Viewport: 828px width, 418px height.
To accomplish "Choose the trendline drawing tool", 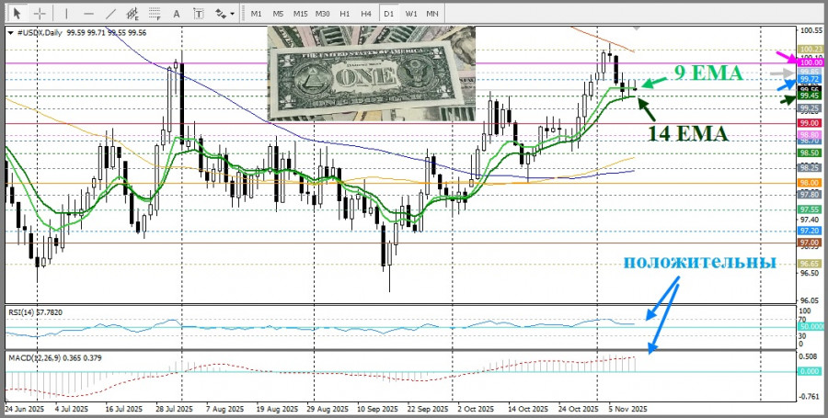I will tap(110, 13).
